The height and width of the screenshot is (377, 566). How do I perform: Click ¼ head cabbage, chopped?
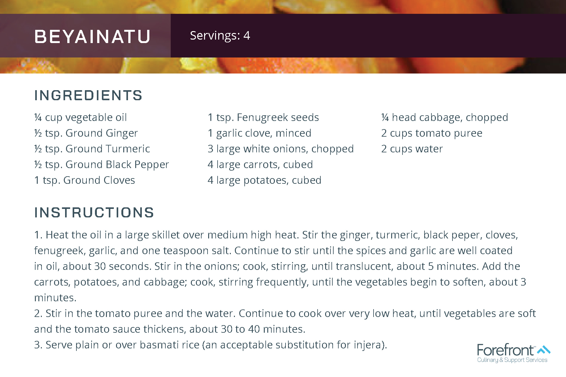click(x=445, y=117)
